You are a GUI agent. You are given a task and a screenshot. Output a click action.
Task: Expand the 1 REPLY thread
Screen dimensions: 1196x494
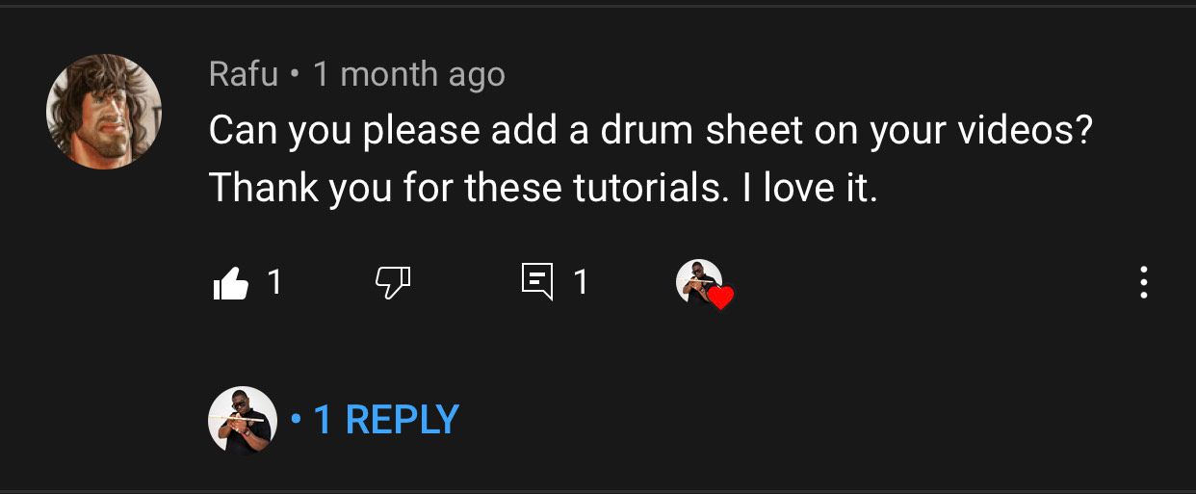click(x=386, y=420)
